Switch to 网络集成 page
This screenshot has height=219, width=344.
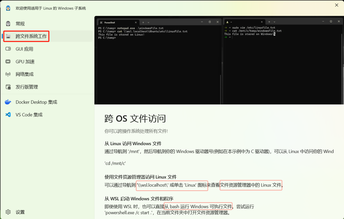[47, 74]
